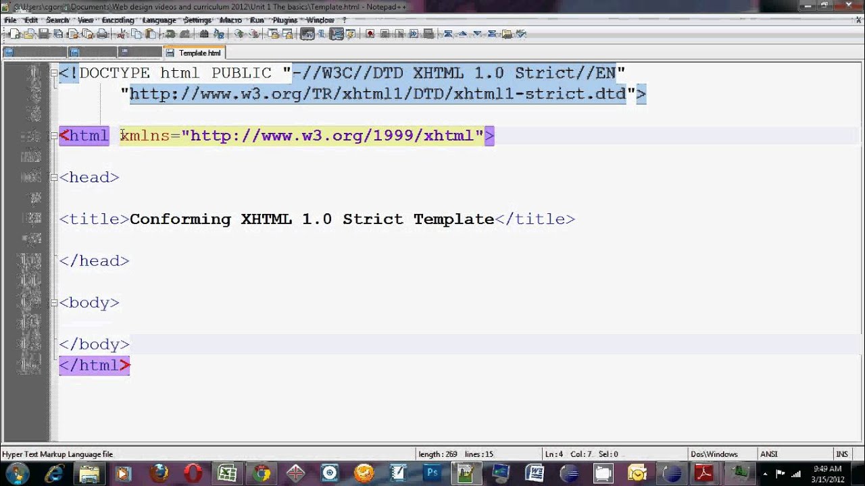
Task: Click the Stop Recording macro icon
Action: coord(385,34)
